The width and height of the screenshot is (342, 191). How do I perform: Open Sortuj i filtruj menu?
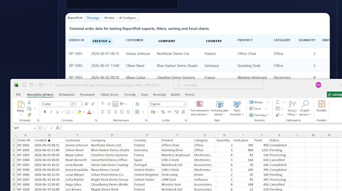292,108
